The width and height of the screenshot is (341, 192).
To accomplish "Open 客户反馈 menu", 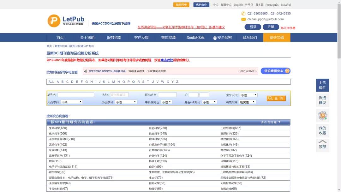I will [141, 38].
